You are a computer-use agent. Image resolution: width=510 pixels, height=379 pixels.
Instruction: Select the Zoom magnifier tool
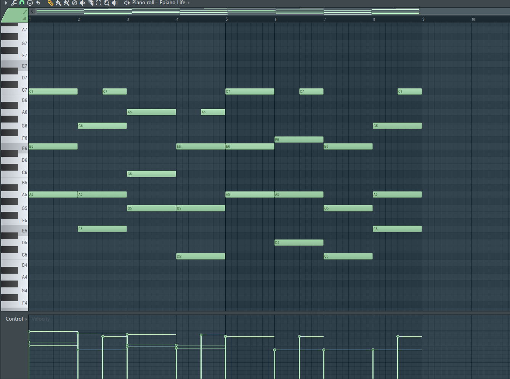coord(106,3)
